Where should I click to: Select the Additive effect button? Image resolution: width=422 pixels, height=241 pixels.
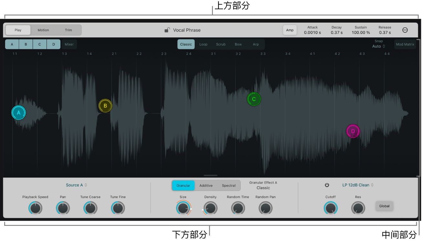pyautogui.click(x=206, y=186)
